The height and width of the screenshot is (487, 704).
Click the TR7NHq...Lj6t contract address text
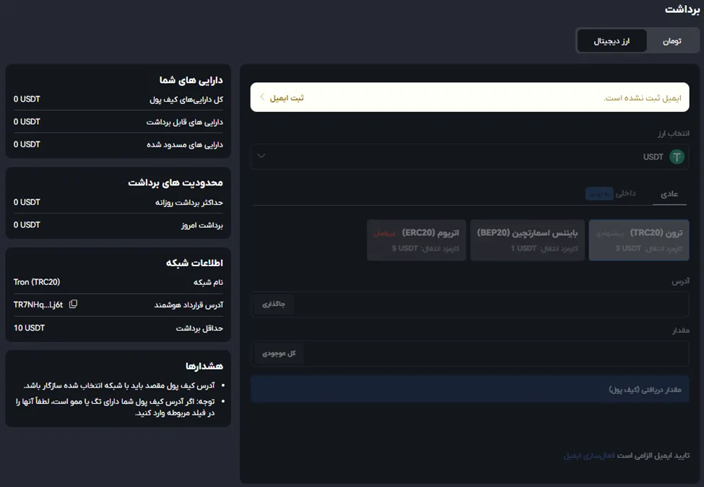[38, 304]
